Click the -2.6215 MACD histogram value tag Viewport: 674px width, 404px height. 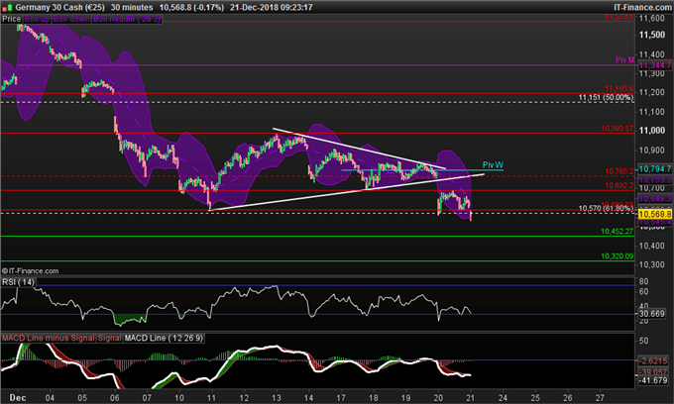point(653,360)
